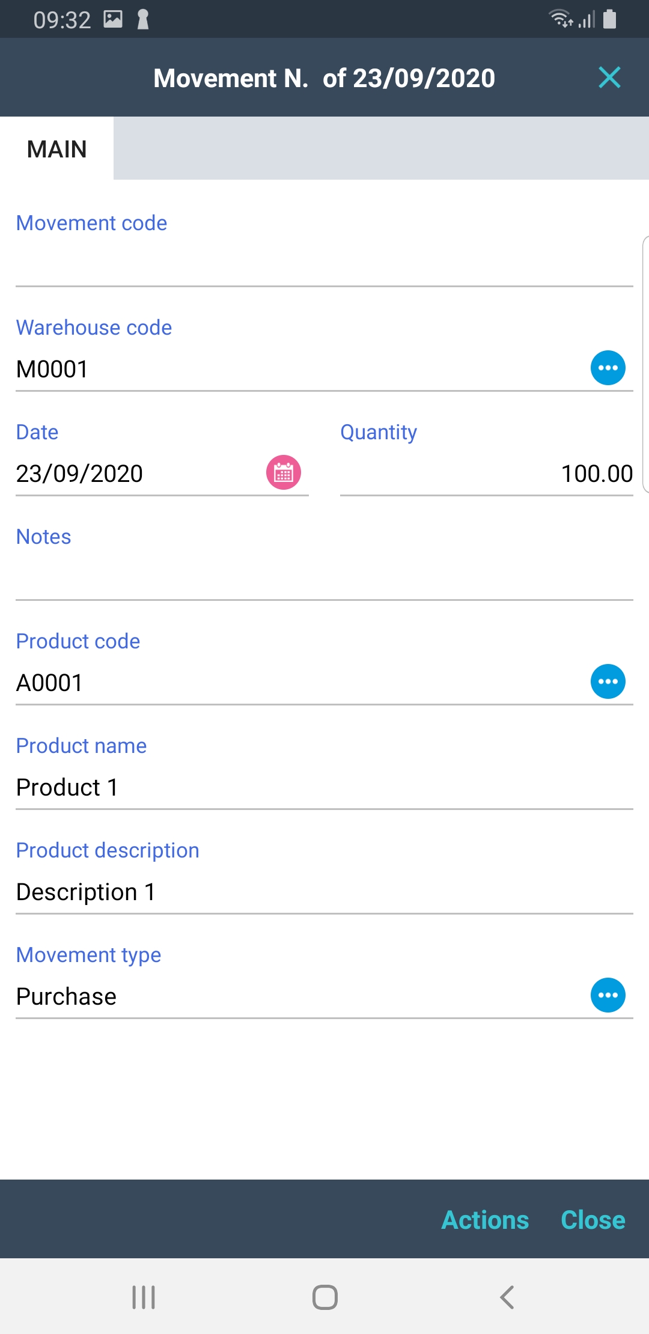The width and height of the screenshot is (649, 1334).
Task: Click the Date field showing 23/09/2020
Action: [x=138, y=474]
